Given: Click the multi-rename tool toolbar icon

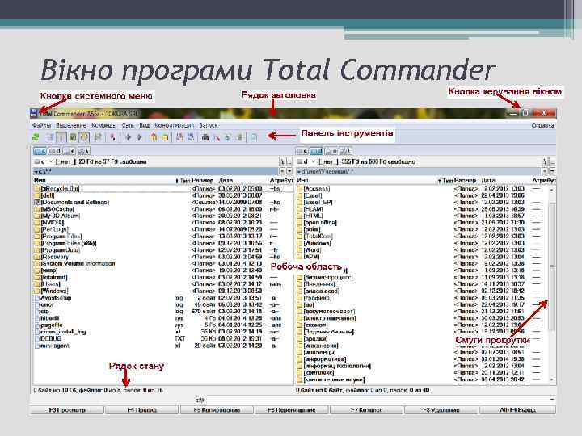Looking at the screenshot, I should pos(217,137).
